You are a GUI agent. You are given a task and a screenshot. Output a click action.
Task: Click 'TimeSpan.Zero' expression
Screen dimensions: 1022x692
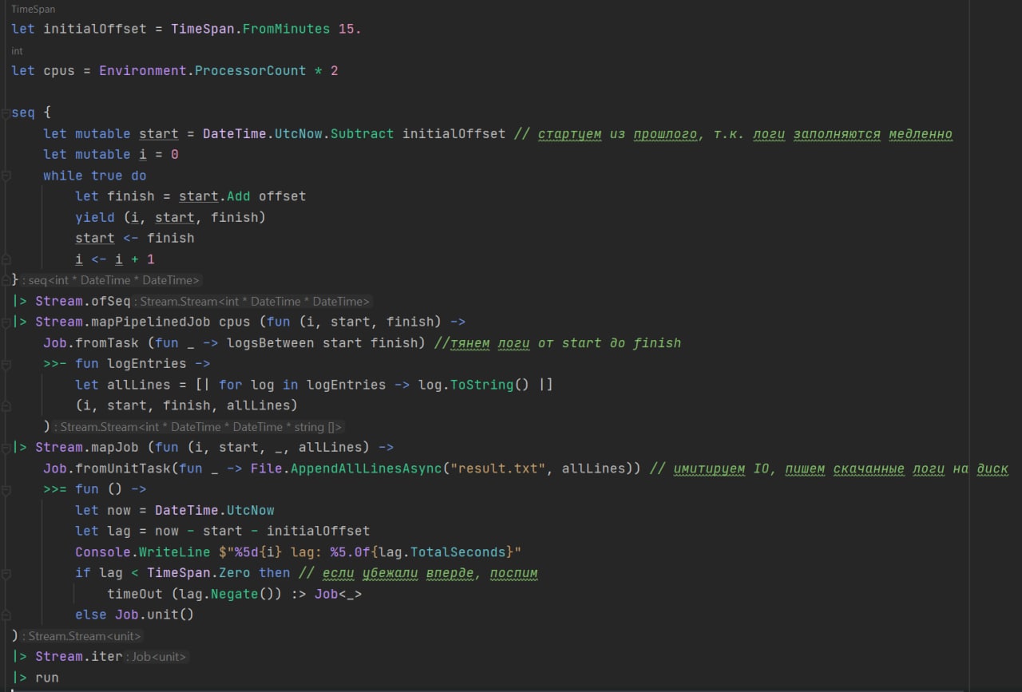click(x=199, y=573)
